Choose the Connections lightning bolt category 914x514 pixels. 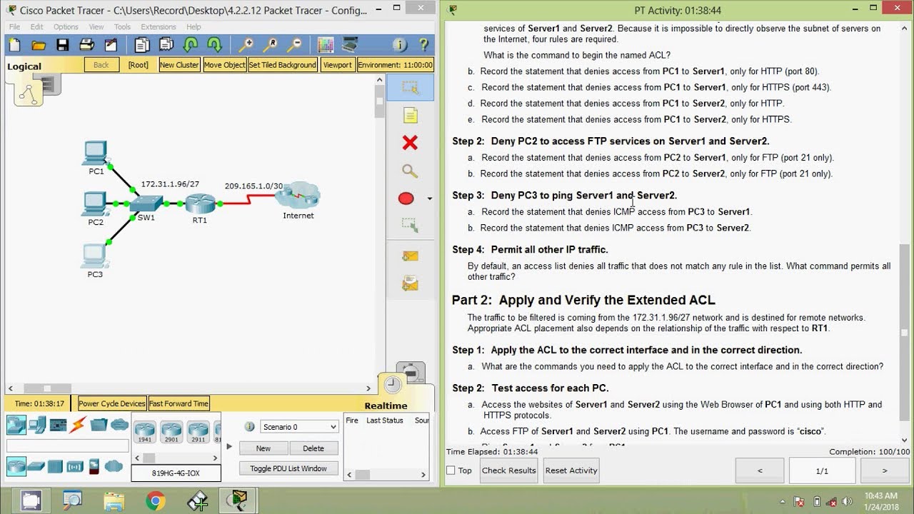point(77,425)
